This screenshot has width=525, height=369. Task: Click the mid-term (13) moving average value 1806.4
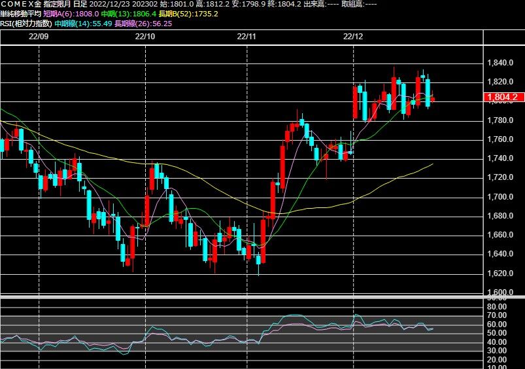(x=144, y=14)
